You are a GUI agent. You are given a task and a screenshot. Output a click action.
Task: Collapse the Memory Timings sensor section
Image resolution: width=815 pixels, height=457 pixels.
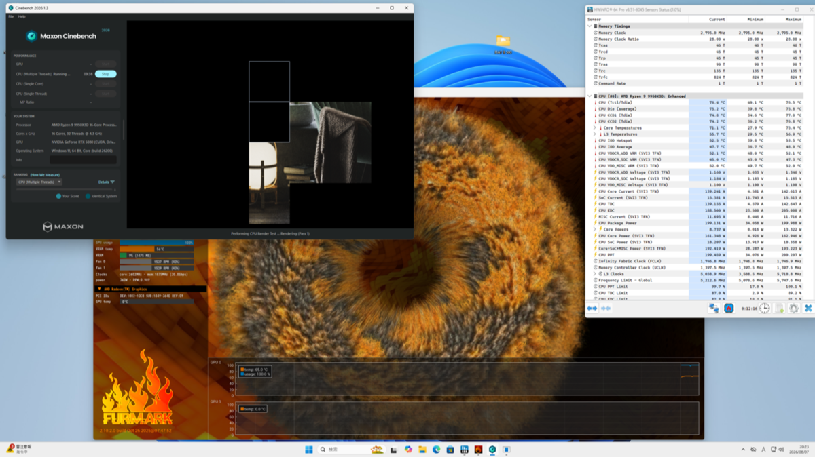[x=590, y=26]
